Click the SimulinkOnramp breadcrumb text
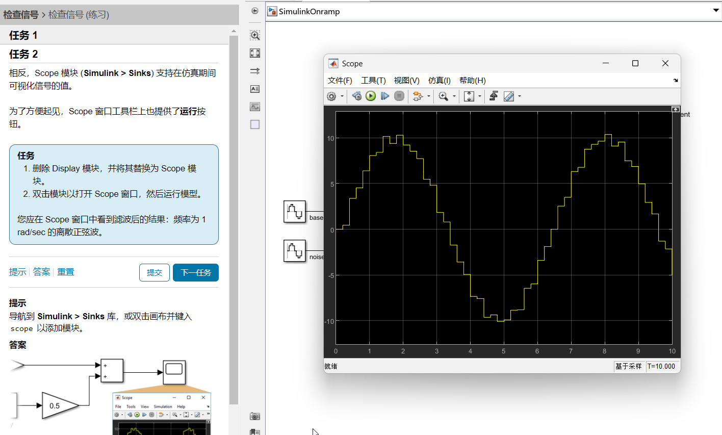The image size is (722, 435). pyautogui.click(x=310, y=11)
